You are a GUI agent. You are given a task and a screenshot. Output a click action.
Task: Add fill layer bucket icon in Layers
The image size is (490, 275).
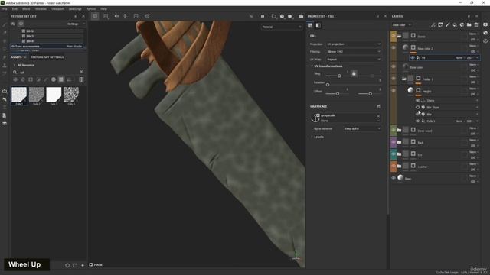point(455,24)
